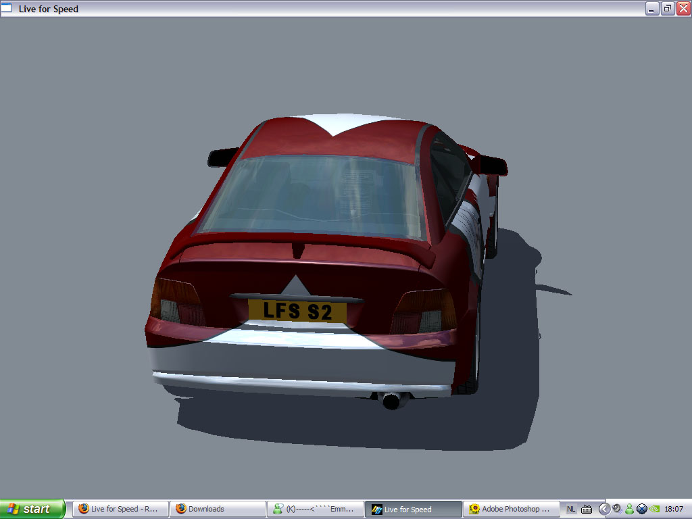
Task: Restore down the Live for Speed window
Action: [x=668, y=8]
